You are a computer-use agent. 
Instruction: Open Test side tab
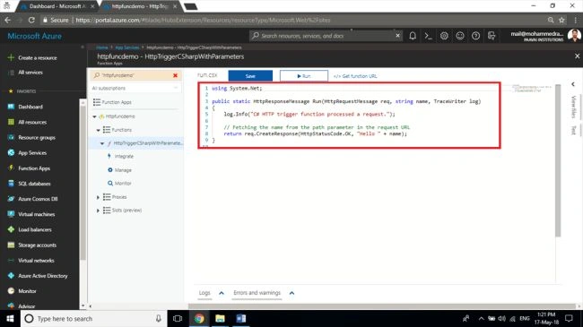tap(573, 130)
